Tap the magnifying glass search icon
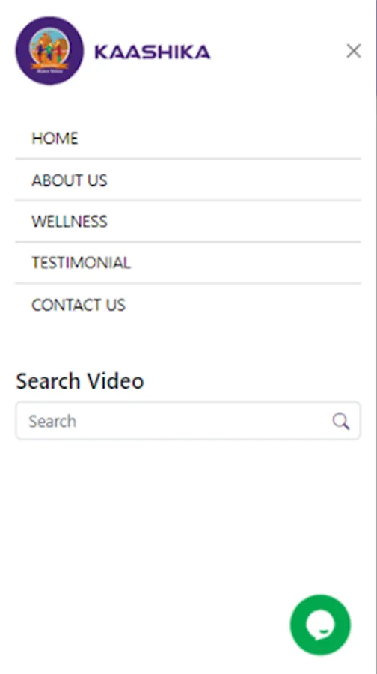Viewport: 377px width, 674px height. tap(340, 421)
